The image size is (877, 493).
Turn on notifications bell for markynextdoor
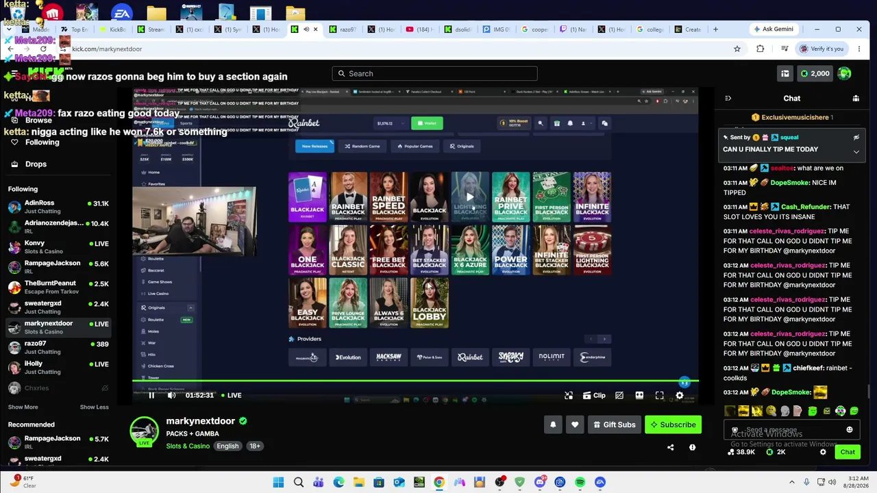pyautogui.click(x=553, y=425)
